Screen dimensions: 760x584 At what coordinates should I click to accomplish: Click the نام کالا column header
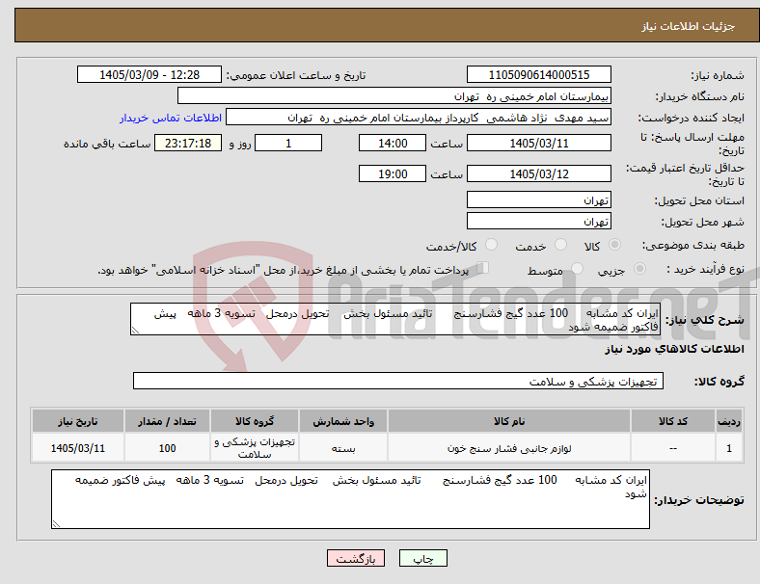(509, 421)
